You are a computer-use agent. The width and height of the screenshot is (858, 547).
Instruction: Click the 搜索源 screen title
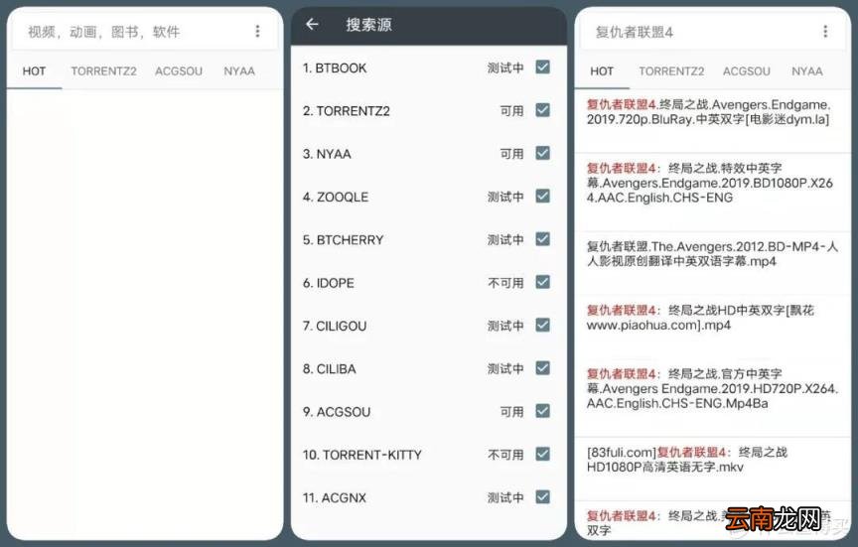(368, 25)
